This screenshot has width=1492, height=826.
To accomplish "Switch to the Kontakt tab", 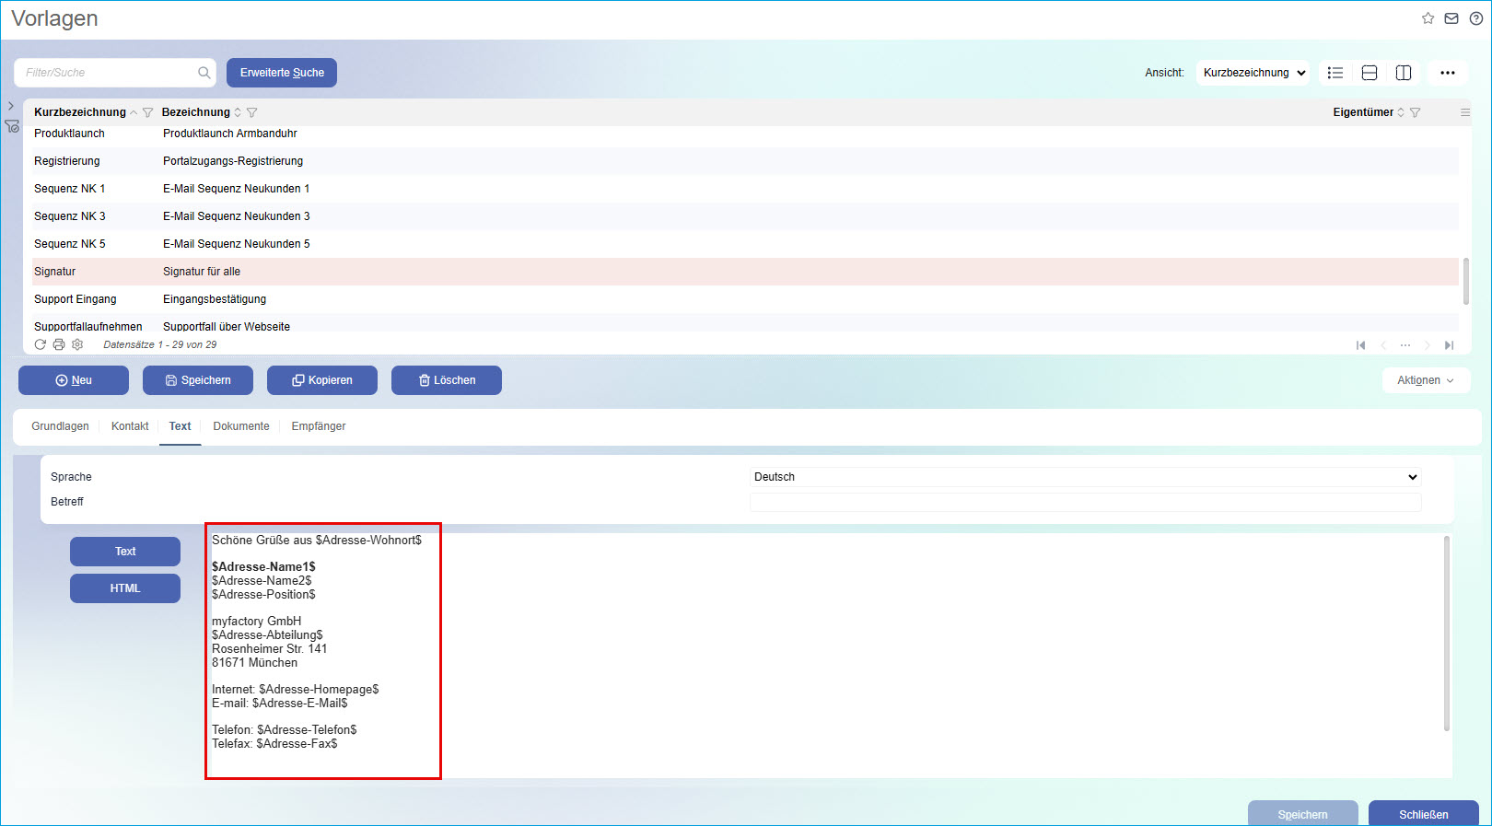I will click(x=130, y=426).
